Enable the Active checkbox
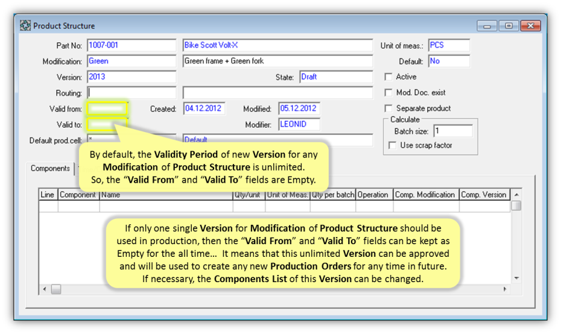 coord(389,77)
